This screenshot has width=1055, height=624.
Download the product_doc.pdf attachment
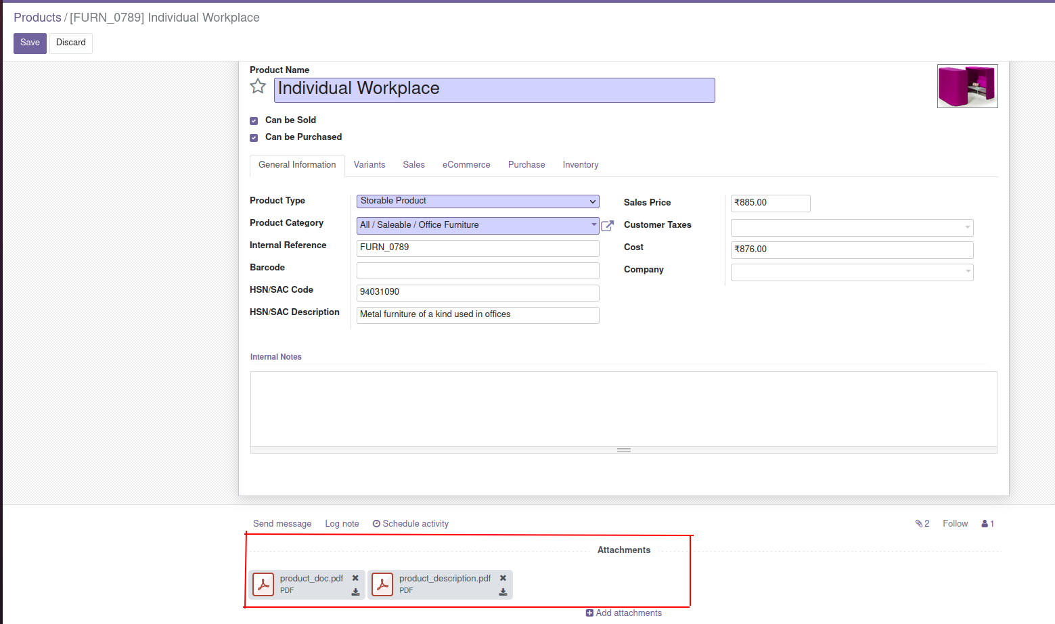pyautogui.click(x=355, y=592)
